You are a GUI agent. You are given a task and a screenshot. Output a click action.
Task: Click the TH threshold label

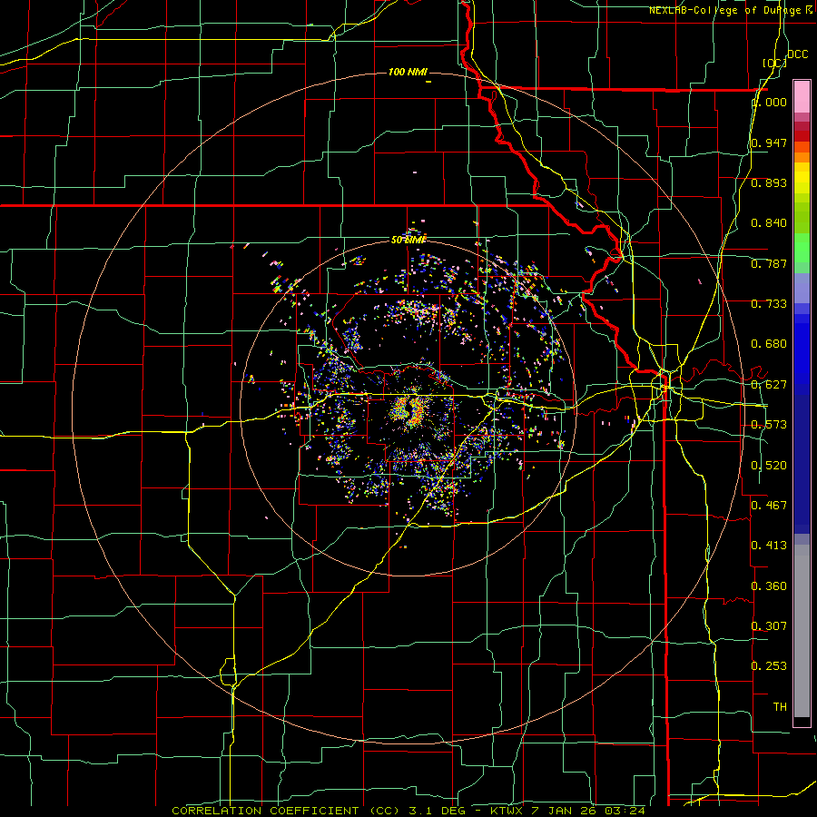(x=780, y=707)
